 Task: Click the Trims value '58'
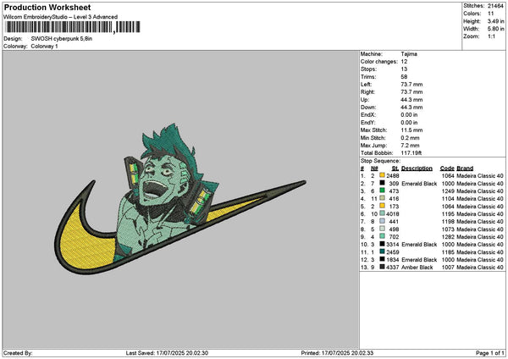pos(404,77)
